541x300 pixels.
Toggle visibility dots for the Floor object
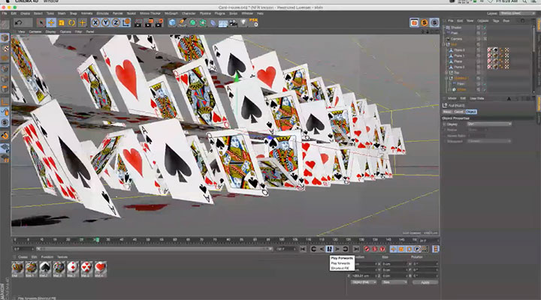(x=479, y=33)
